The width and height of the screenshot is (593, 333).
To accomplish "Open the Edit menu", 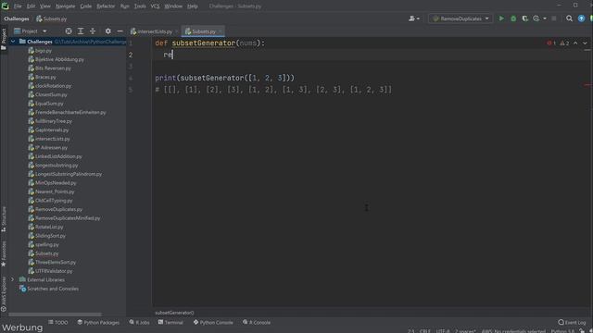I will coord(31,6).
